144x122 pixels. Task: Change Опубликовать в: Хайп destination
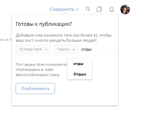click(34, 70)
